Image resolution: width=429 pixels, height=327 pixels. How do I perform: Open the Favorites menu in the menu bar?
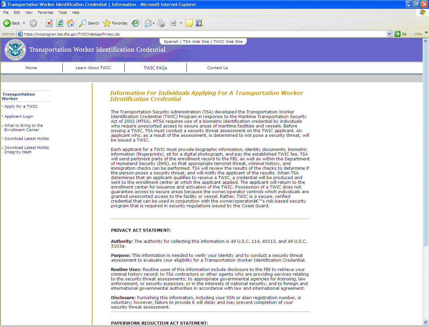pos(46,12)
